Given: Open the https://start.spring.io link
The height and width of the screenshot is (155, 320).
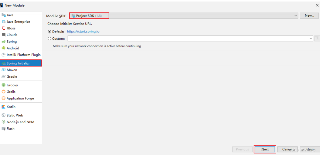Looking at the screenshot, I should coord(83,32).
